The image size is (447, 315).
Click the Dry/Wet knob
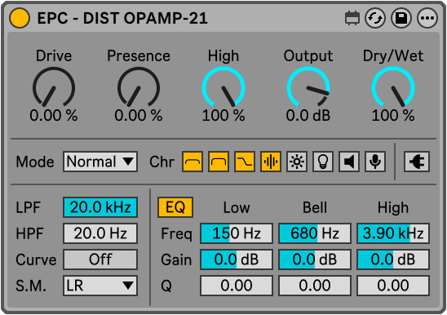393,87
